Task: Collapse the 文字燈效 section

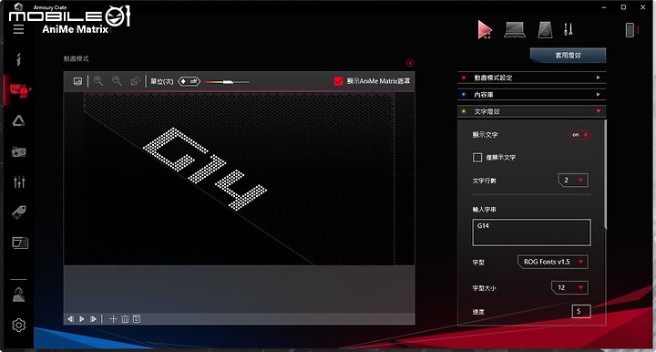Action: tap(531, 111)
